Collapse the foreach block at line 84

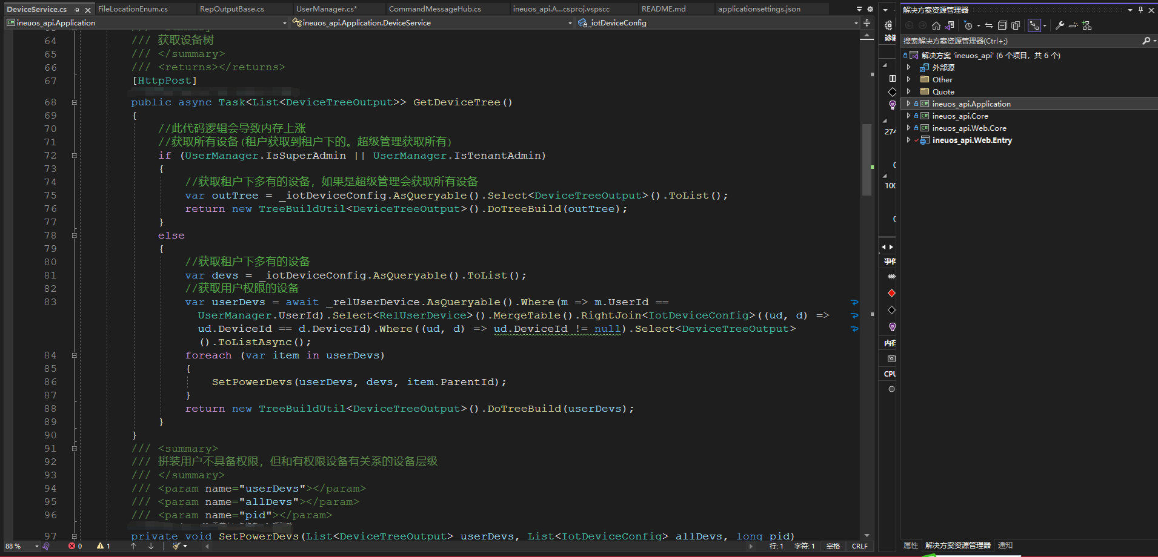tap(75, 355)
